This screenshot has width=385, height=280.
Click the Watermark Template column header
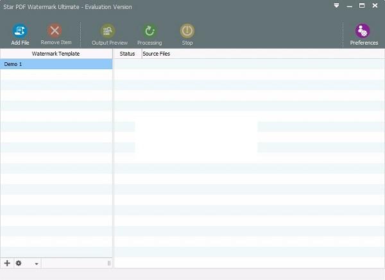click(56, 54)
